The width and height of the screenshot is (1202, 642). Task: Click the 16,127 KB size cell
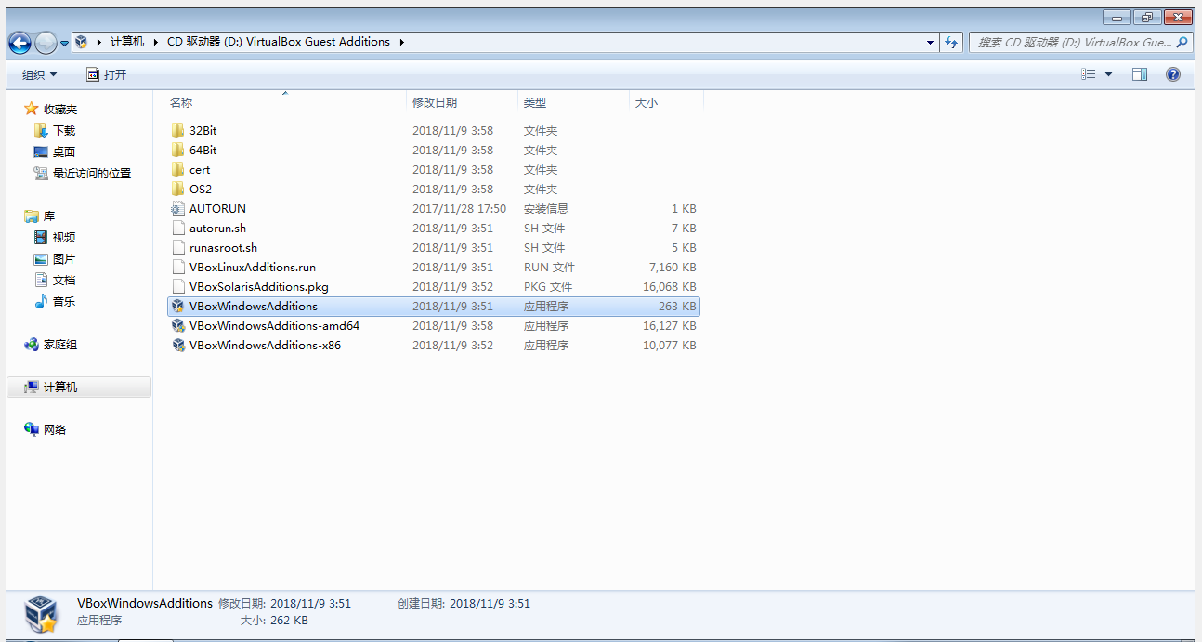point(669,326)
